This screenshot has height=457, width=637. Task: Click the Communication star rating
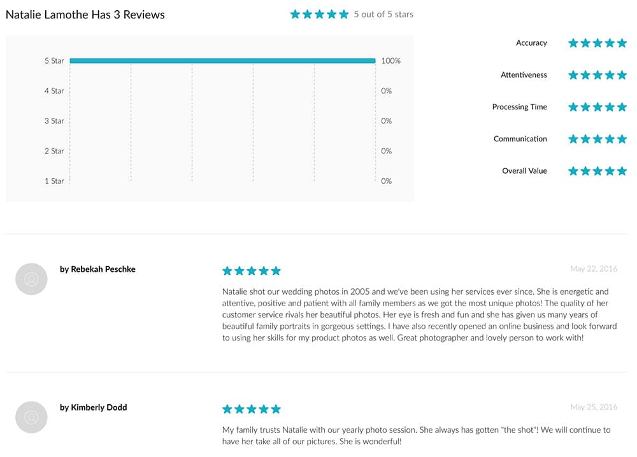(x=598, y=139)
